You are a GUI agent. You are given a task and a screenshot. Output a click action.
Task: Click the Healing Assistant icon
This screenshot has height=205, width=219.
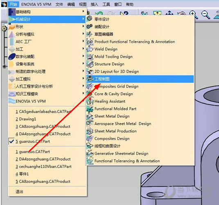coord(90,101)
